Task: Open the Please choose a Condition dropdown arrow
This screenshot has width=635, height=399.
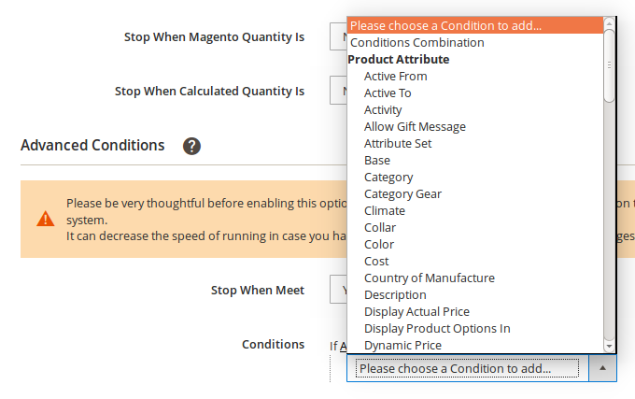Action: pos(602,368)
